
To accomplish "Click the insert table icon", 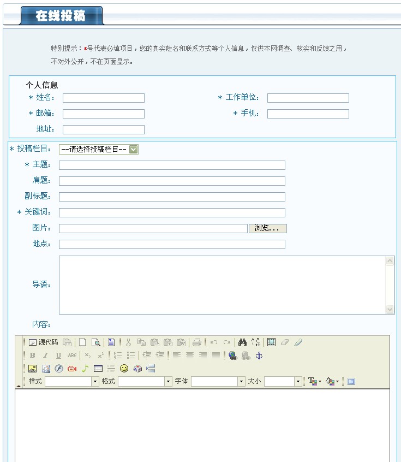I will click(x=98, y=369).
